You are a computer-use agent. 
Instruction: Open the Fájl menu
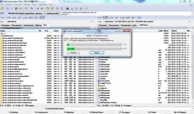(2, 5)
